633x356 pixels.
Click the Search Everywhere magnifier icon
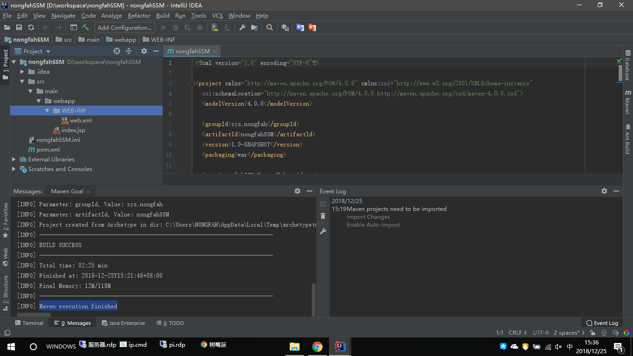tap(270, 28)
